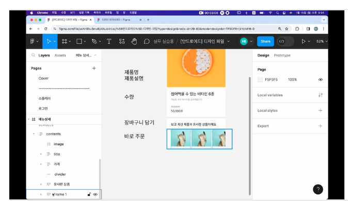Open a new browser tab
348x201 pixels.
[148, 20]
